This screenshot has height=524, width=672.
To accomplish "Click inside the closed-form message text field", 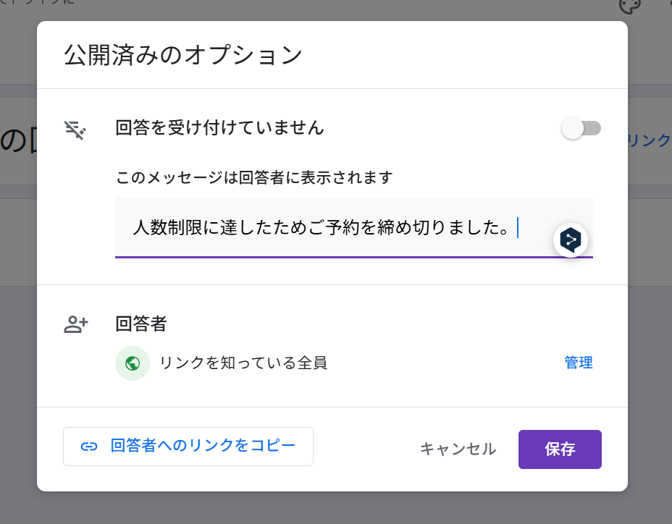I will pyautogui.click(x=354, y=227).
